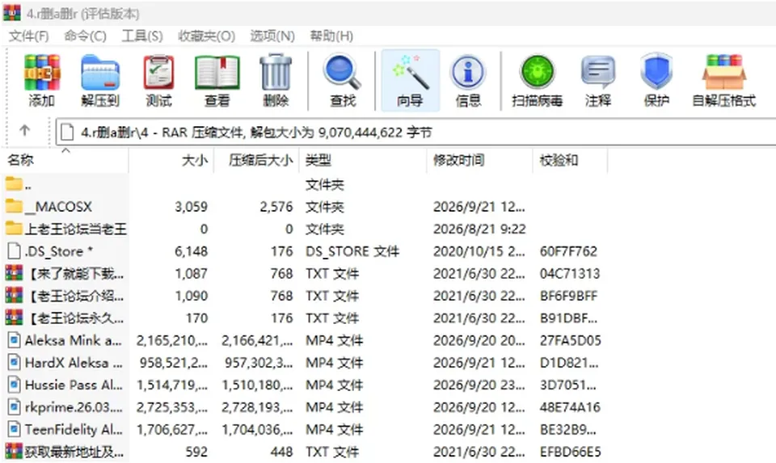776x463 pixels.
Task: Show archive Info (信息) icon
Action: coord(468,73)
